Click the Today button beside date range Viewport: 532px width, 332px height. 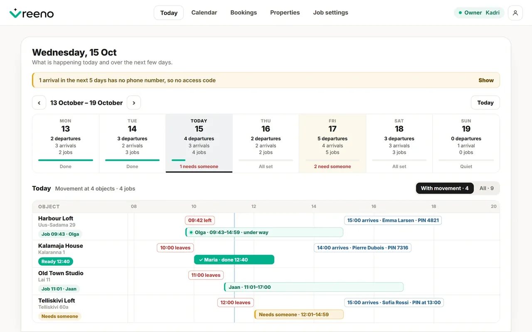(x=485, y=103)
